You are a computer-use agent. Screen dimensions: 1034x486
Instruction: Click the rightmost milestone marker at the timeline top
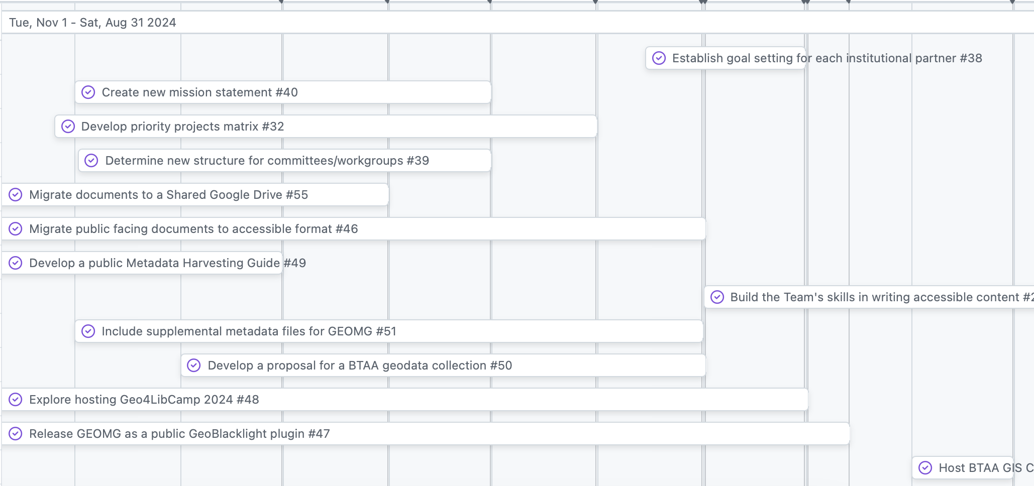click(x=1012, y=2)
